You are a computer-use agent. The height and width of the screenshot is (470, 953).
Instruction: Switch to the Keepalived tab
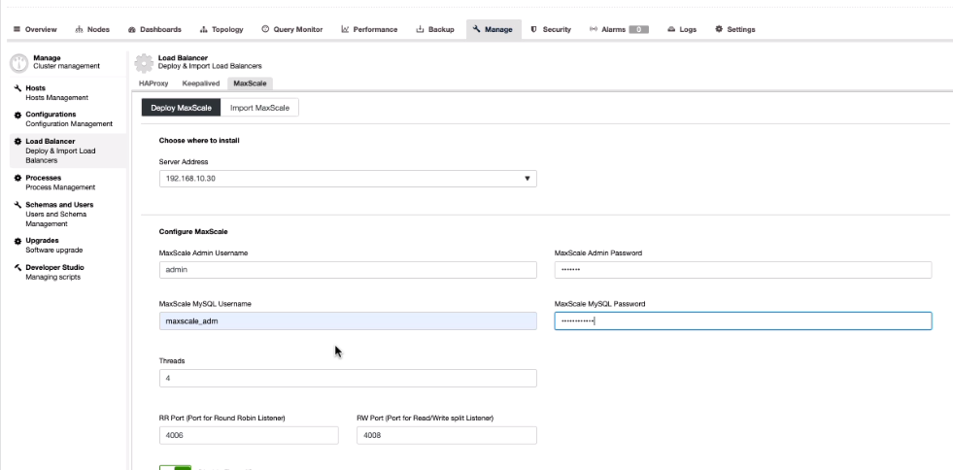(200, 84)
